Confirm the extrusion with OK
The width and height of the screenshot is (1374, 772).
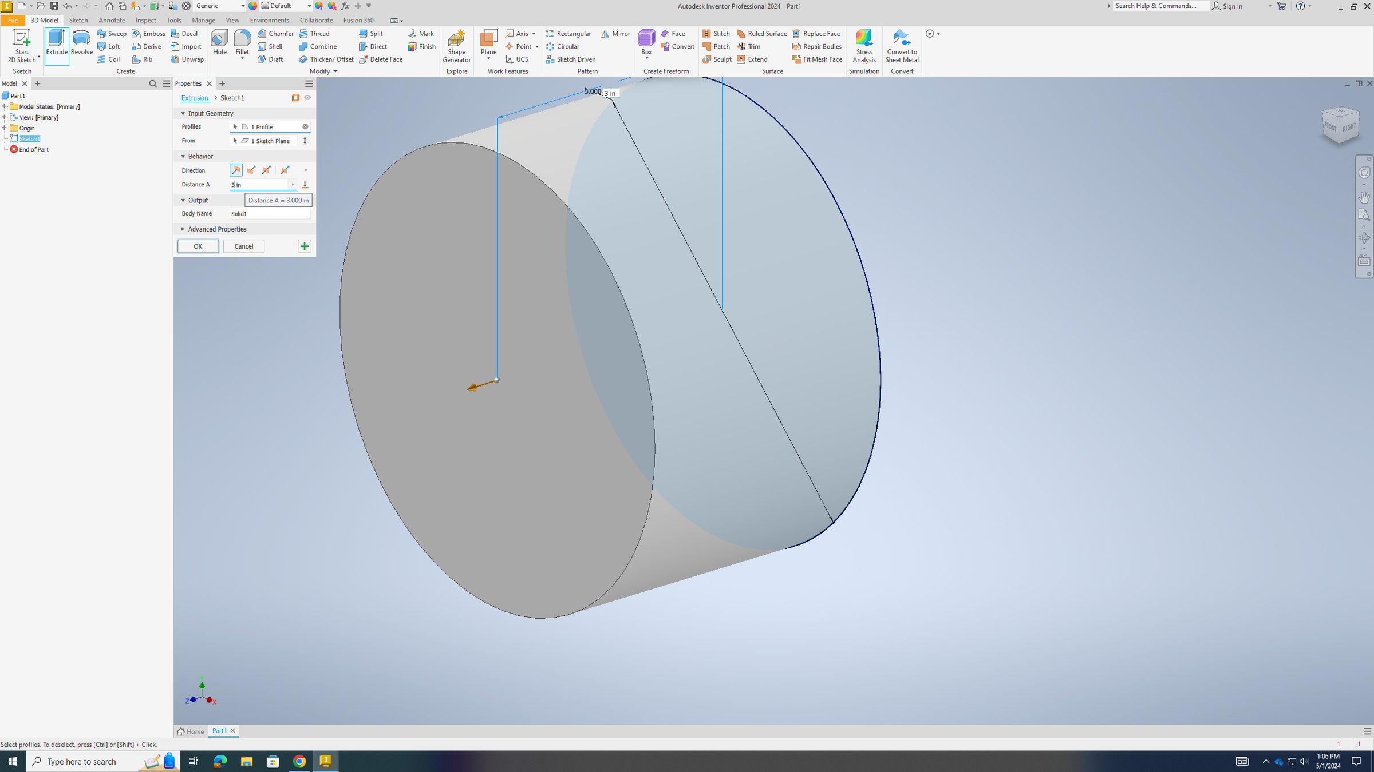pos(198,246)
